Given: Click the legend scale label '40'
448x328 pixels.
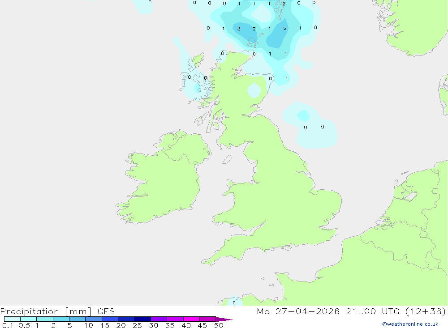Looking at the screenshot, I should (186, 325).
